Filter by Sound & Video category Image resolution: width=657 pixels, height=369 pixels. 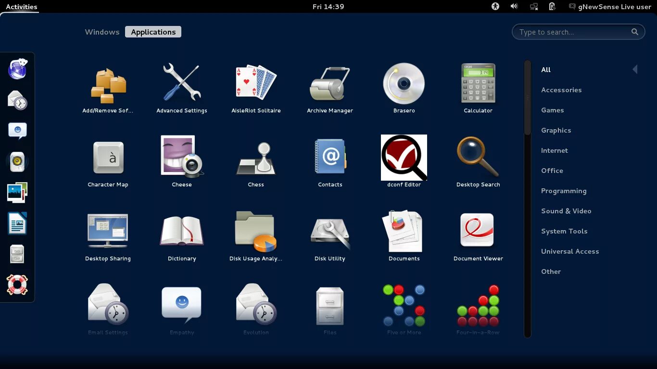coord(566,211)
